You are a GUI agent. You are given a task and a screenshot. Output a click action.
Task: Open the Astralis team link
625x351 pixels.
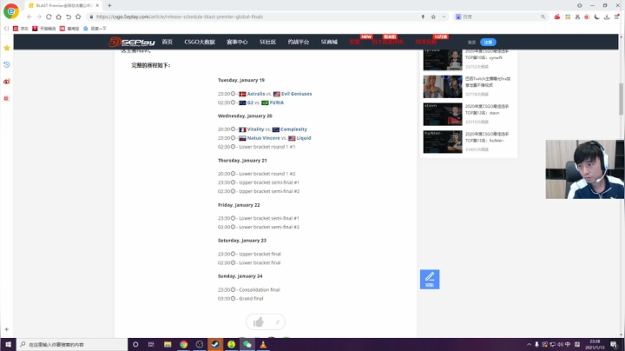coord(256,94)
